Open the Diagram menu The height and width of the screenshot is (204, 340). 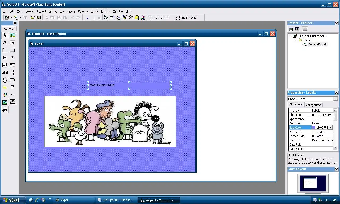pos(83,11)
